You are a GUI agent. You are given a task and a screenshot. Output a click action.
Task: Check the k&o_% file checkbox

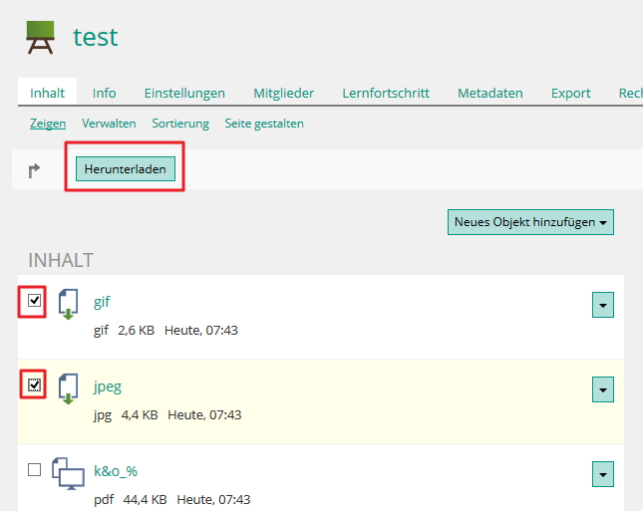tap(35, 469)
